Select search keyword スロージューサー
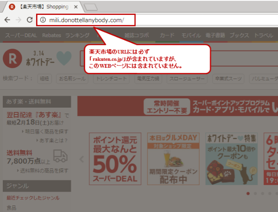The height and width of the screenshot is (212, 278). 187,79
